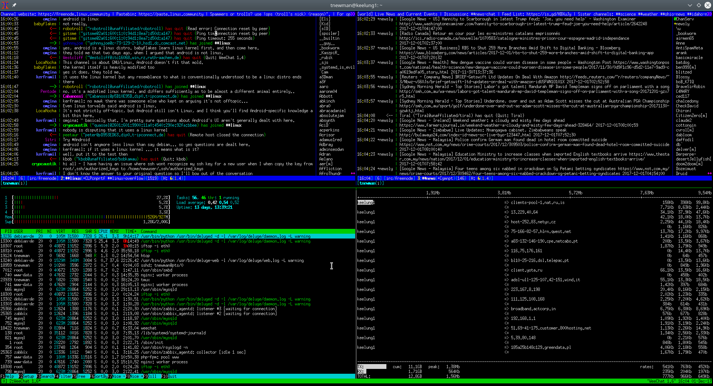Select the /sbin/init process row

click(x=178, y=343)
